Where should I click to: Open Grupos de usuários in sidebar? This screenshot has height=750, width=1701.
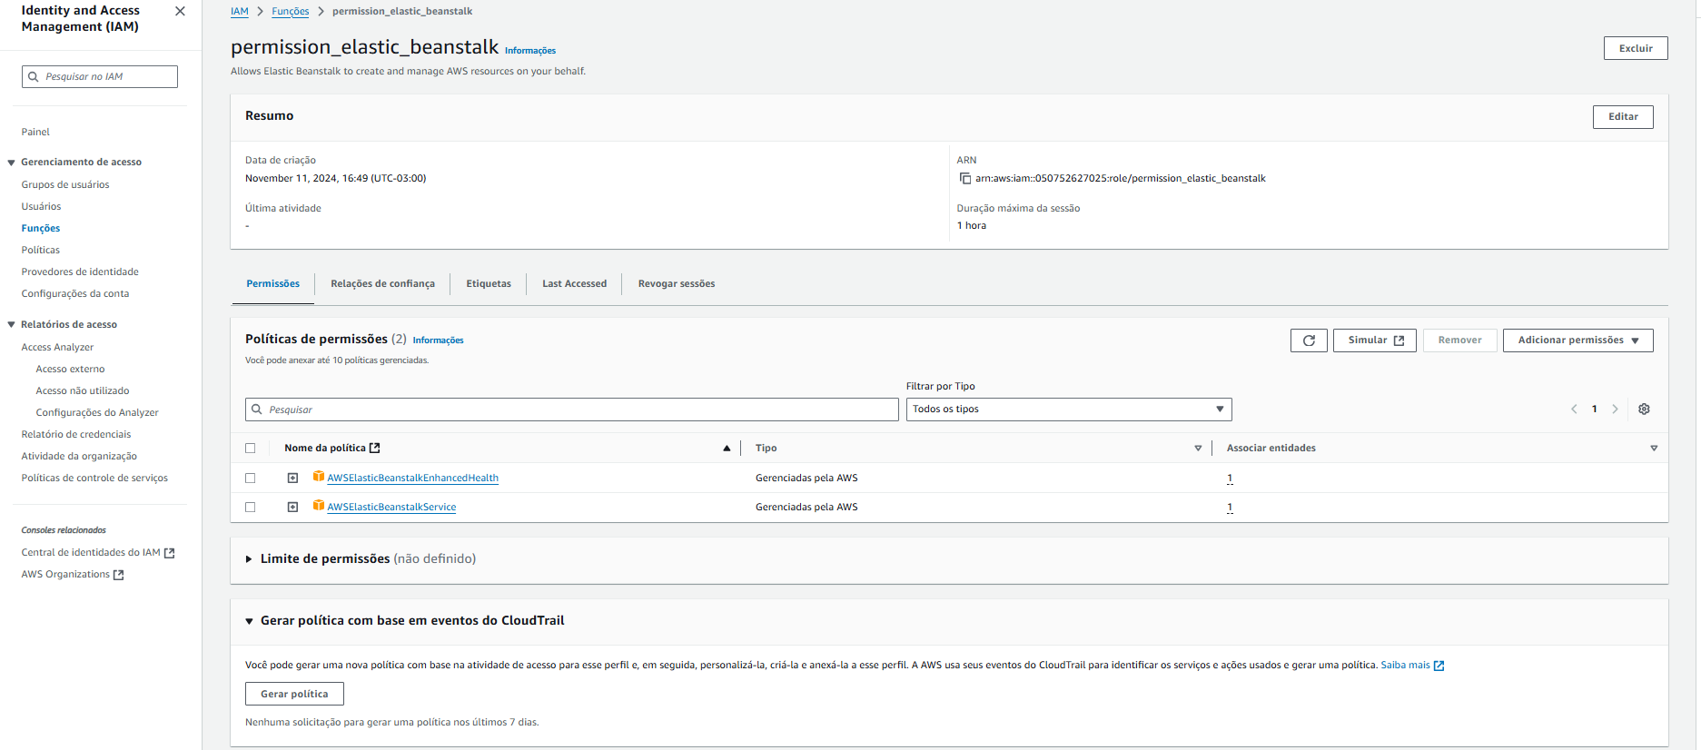(x=65, y=185)
